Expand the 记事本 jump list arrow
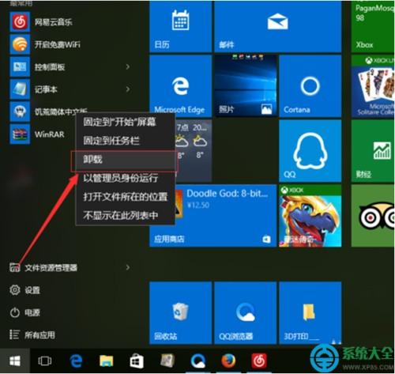 point(128,89)
